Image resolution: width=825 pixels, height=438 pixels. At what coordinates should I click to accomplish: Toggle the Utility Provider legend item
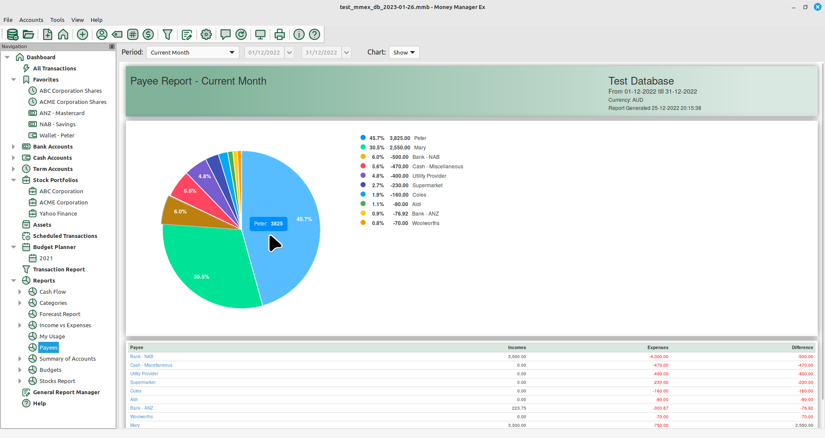(x=429, y=176)
